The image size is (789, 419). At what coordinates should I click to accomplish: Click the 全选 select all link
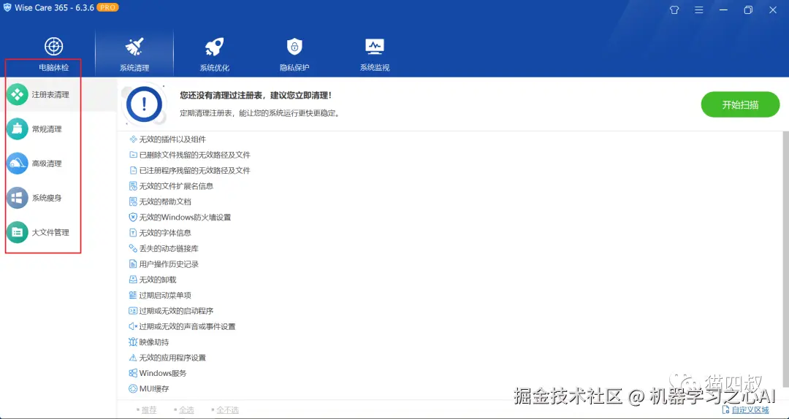tap(186, 410)
